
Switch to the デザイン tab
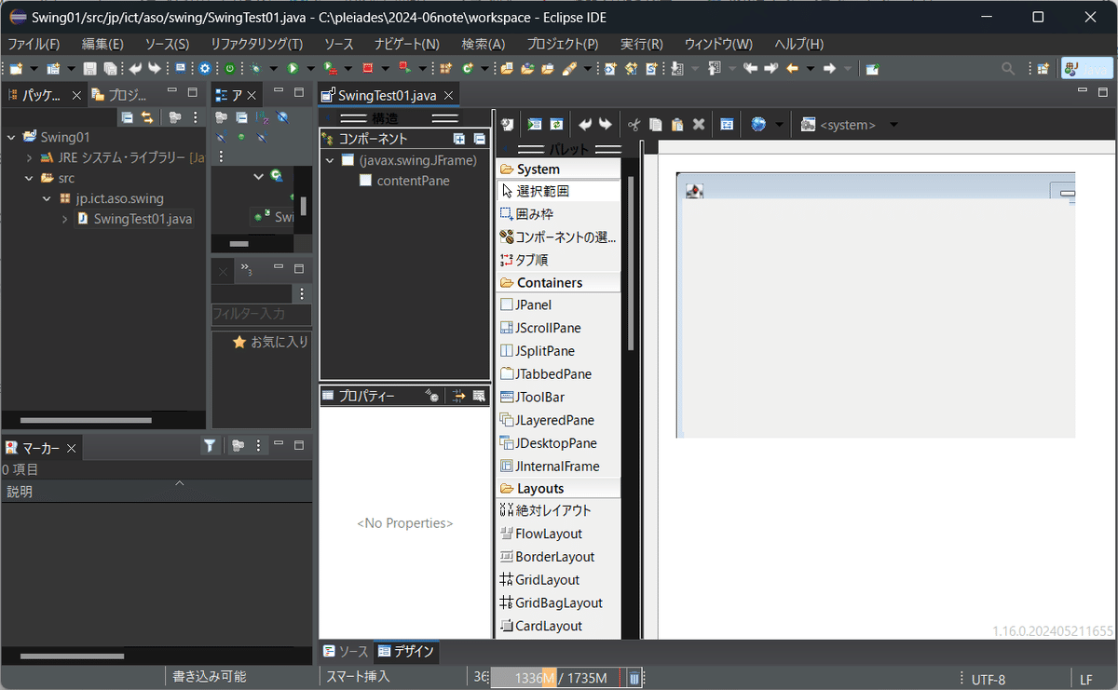coord(405,651)
